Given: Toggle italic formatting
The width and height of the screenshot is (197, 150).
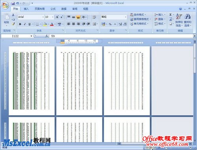Looking at the screenshot, I should pyautogui.click(x=25, y=24).
